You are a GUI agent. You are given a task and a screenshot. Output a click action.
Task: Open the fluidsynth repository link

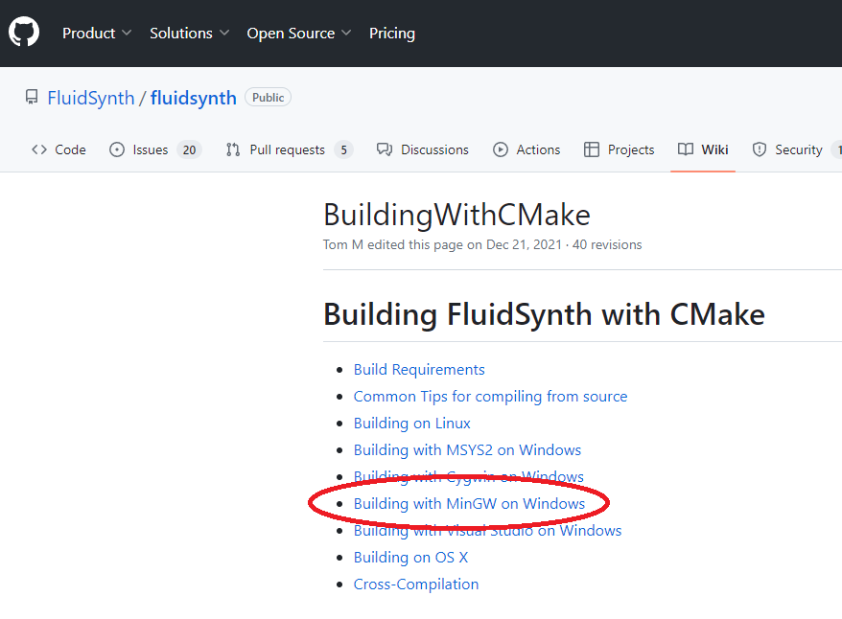[x=194, y=98]
